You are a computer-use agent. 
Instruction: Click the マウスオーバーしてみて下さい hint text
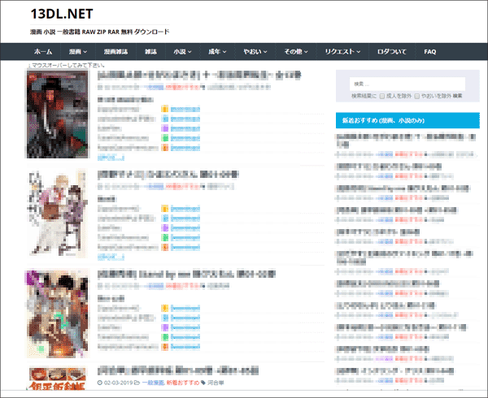tap(68, 65)
